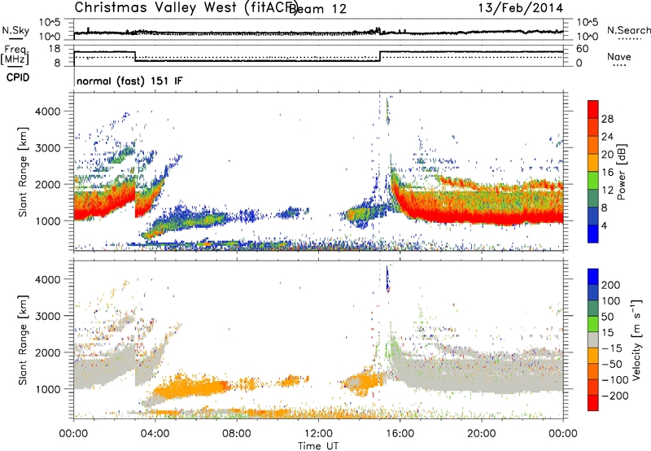Click the "Power [dB]" colorbar title
651x451 pixels.
click(622, 172)
